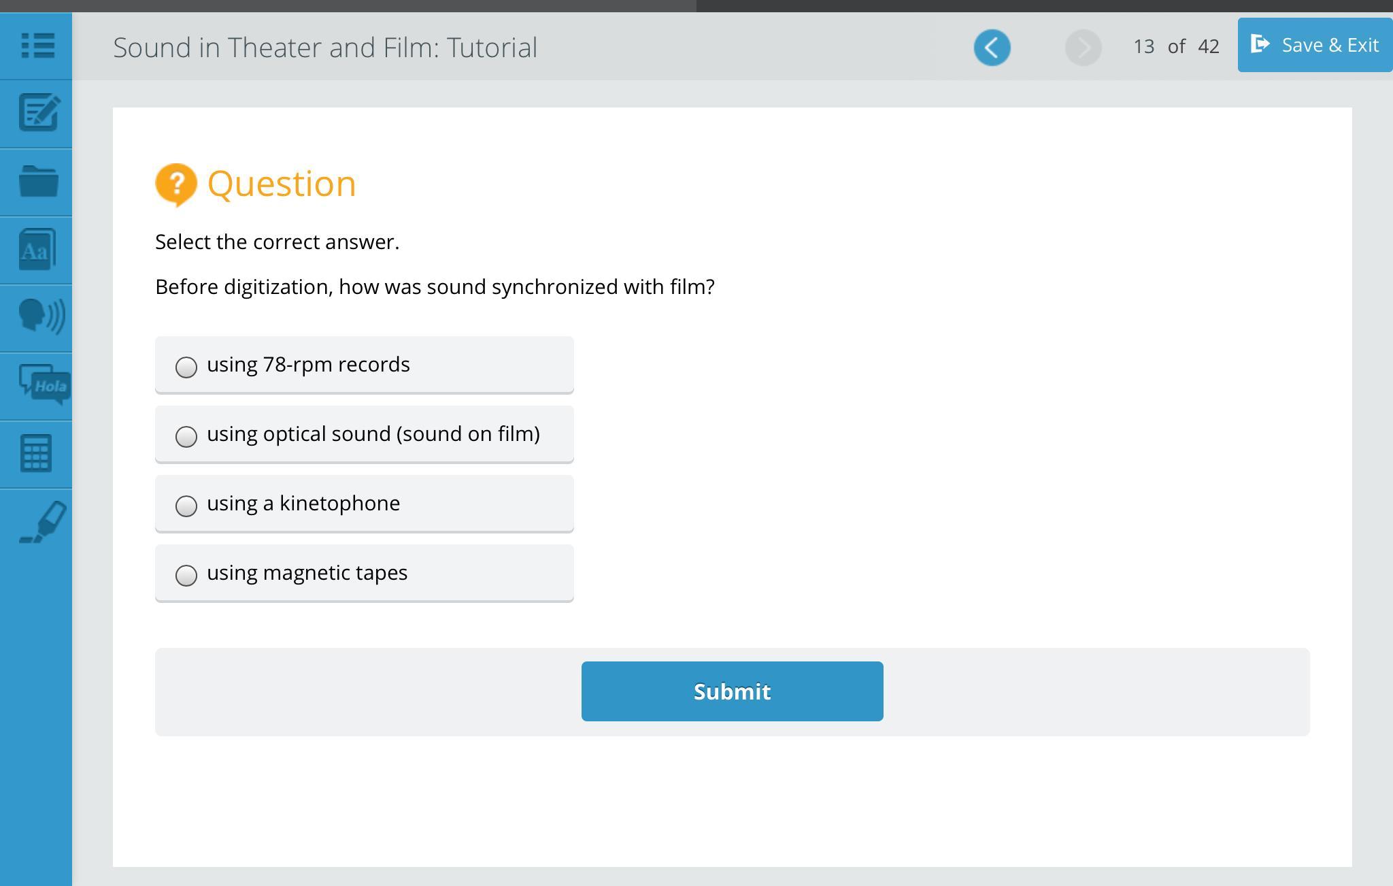Image resolution: width=1393 pixels, height=886 pixels.
Task: Submit the selected answer
Action: coord(732,691)
